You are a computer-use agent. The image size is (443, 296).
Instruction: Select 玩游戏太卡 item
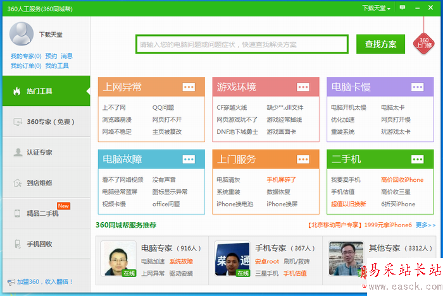click(x=396, y=132)
